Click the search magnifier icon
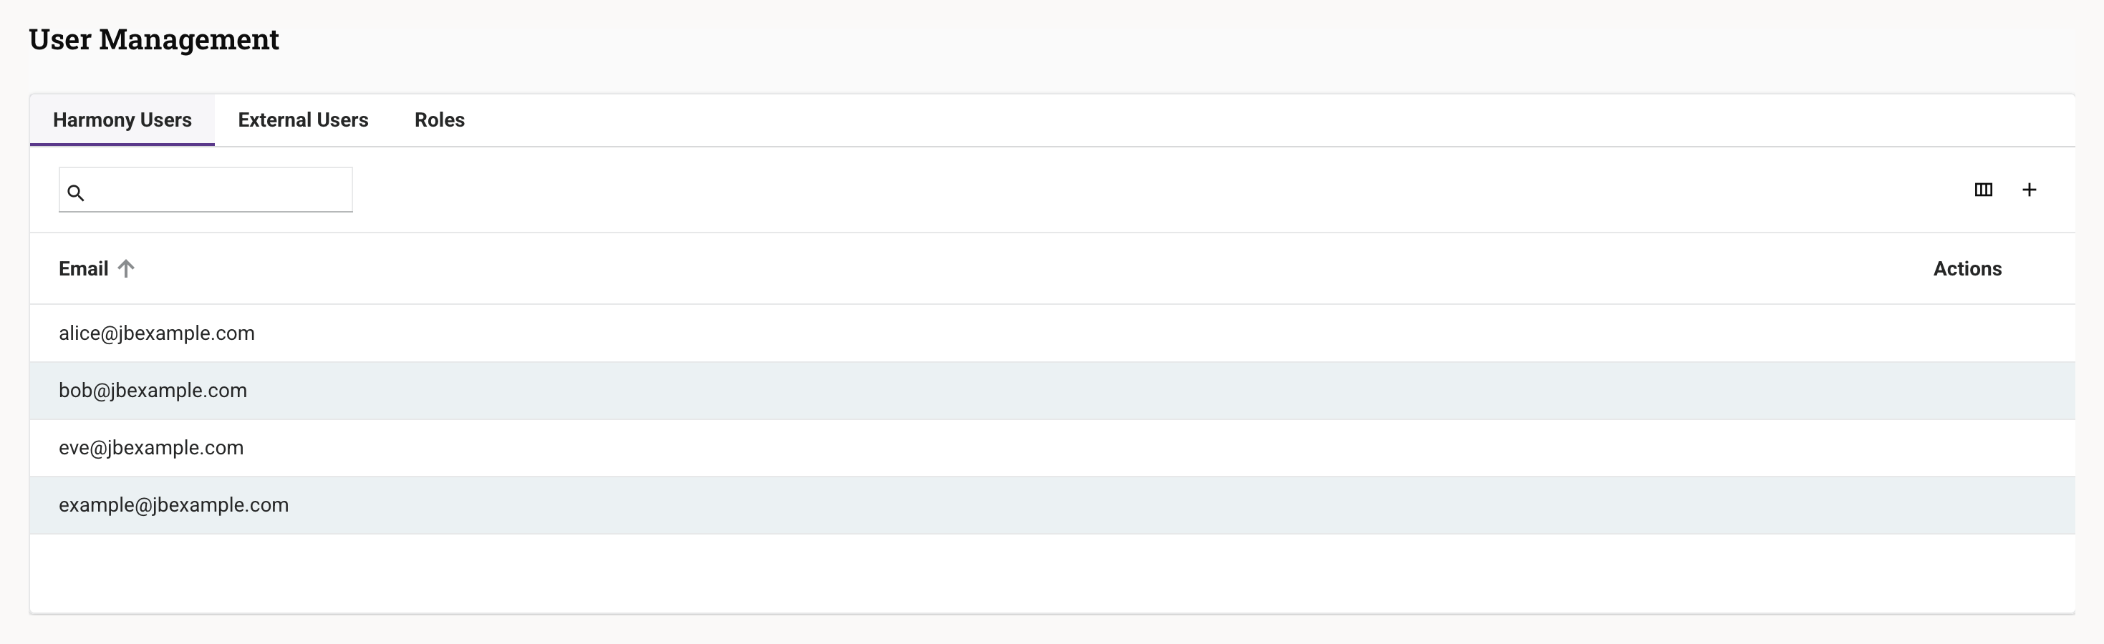 point(75,192)
